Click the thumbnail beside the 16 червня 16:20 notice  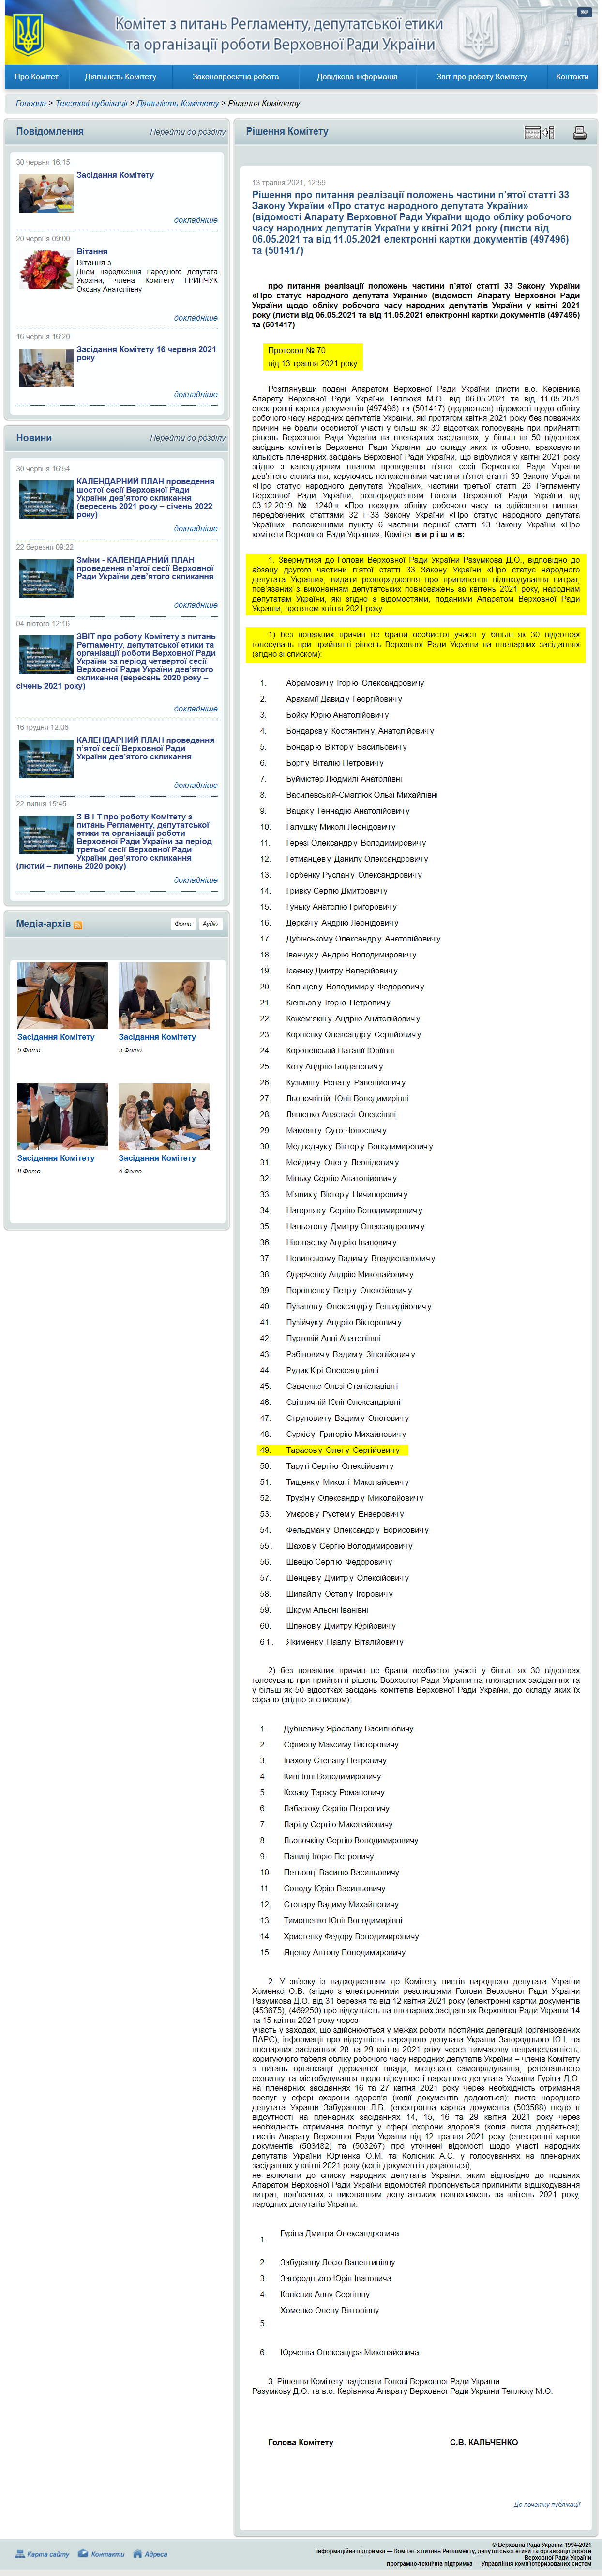tap(46, 368)
